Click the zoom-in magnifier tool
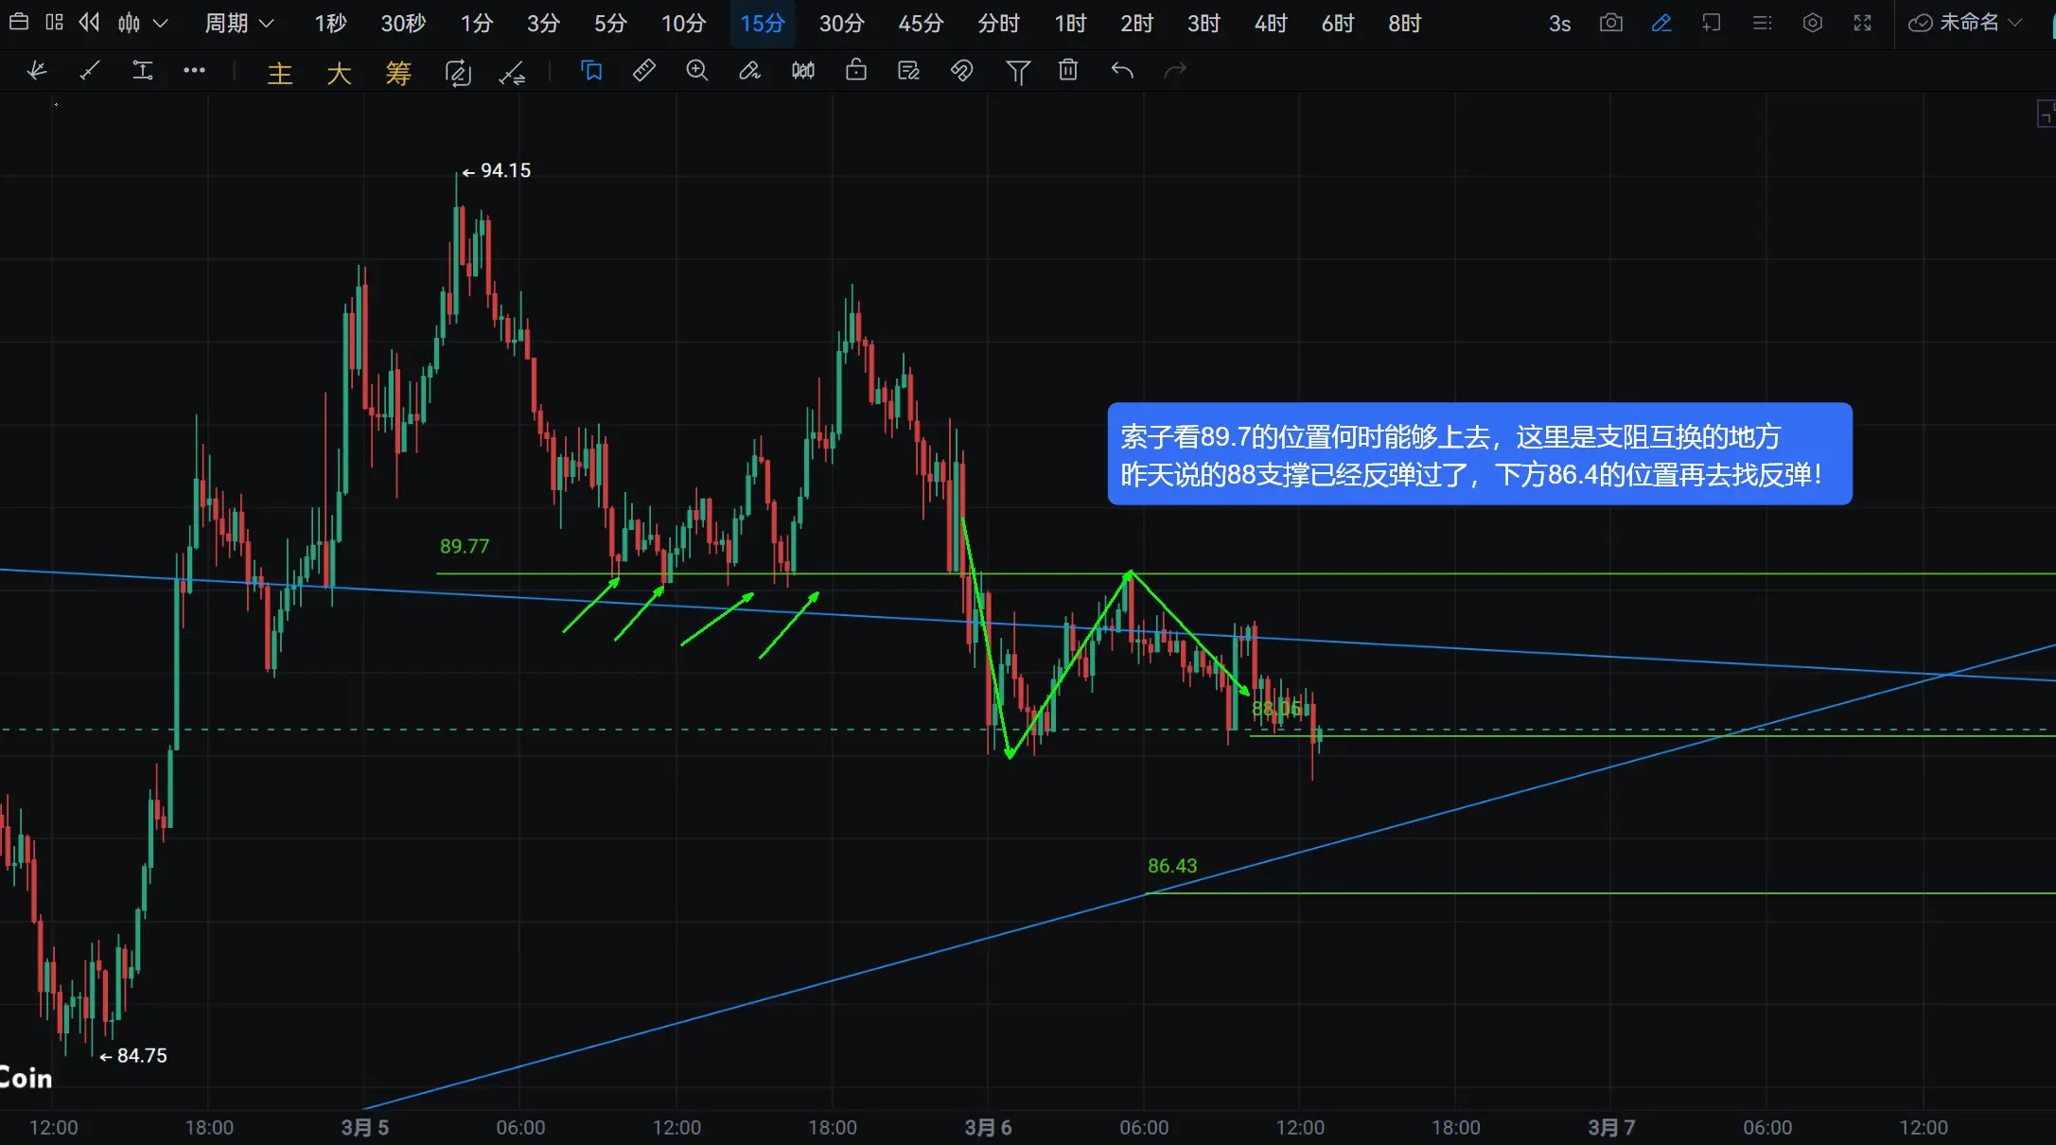Viewport: 2056px width, 1145px height. [x=697, y=71]
